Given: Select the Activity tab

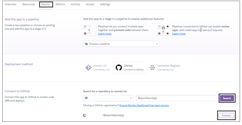Looking at the screenshot, I should point(75,4).
